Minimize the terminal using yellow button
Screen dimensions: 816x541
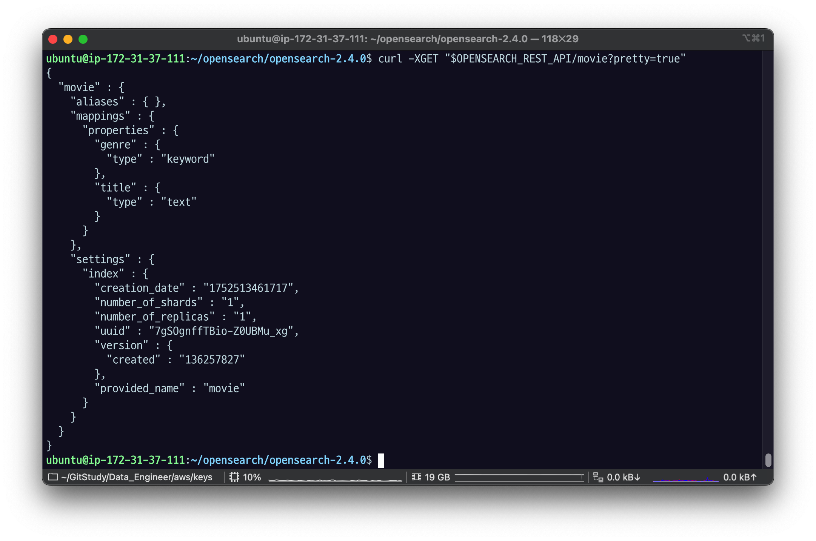(x=68, y=39)
